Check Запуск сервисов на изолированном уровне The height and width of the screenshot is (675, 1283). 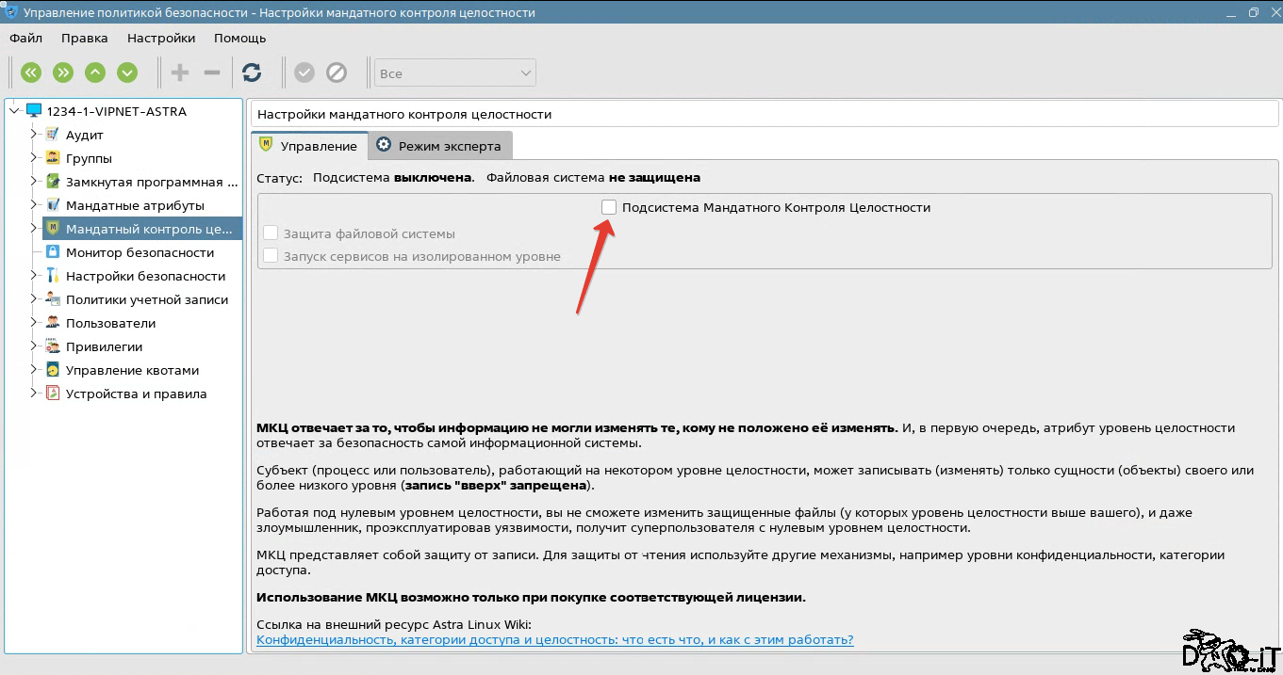[271, 256]
